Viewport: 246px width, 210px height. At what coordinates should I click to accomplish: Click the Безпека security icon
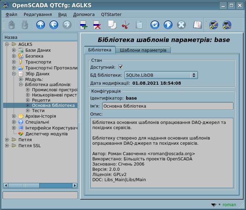point(21,56)
